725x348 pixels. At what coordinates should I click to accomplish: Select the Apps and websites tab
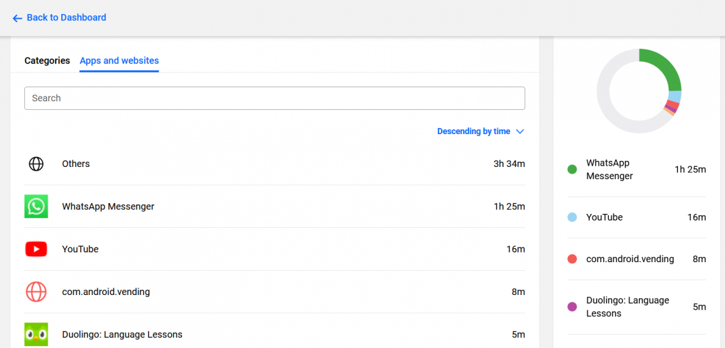coord(119,60)
